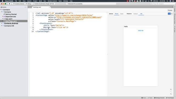176x99 pixels.
Task: Open the Window menu
Action: pos(66,1)
